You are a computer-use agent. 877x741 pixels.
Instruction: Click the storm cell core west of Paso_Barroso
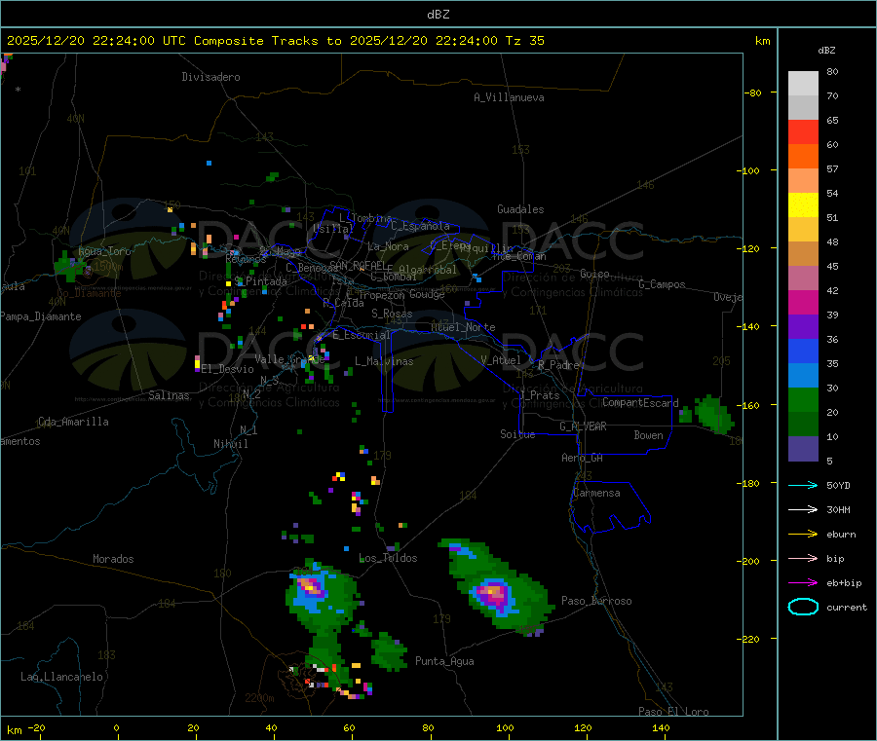tap(494, 593)
